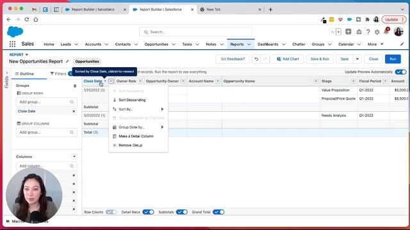Open the Owner Role column dropdown
Screen dimensions: 410x230
click(x=140, y=81)
